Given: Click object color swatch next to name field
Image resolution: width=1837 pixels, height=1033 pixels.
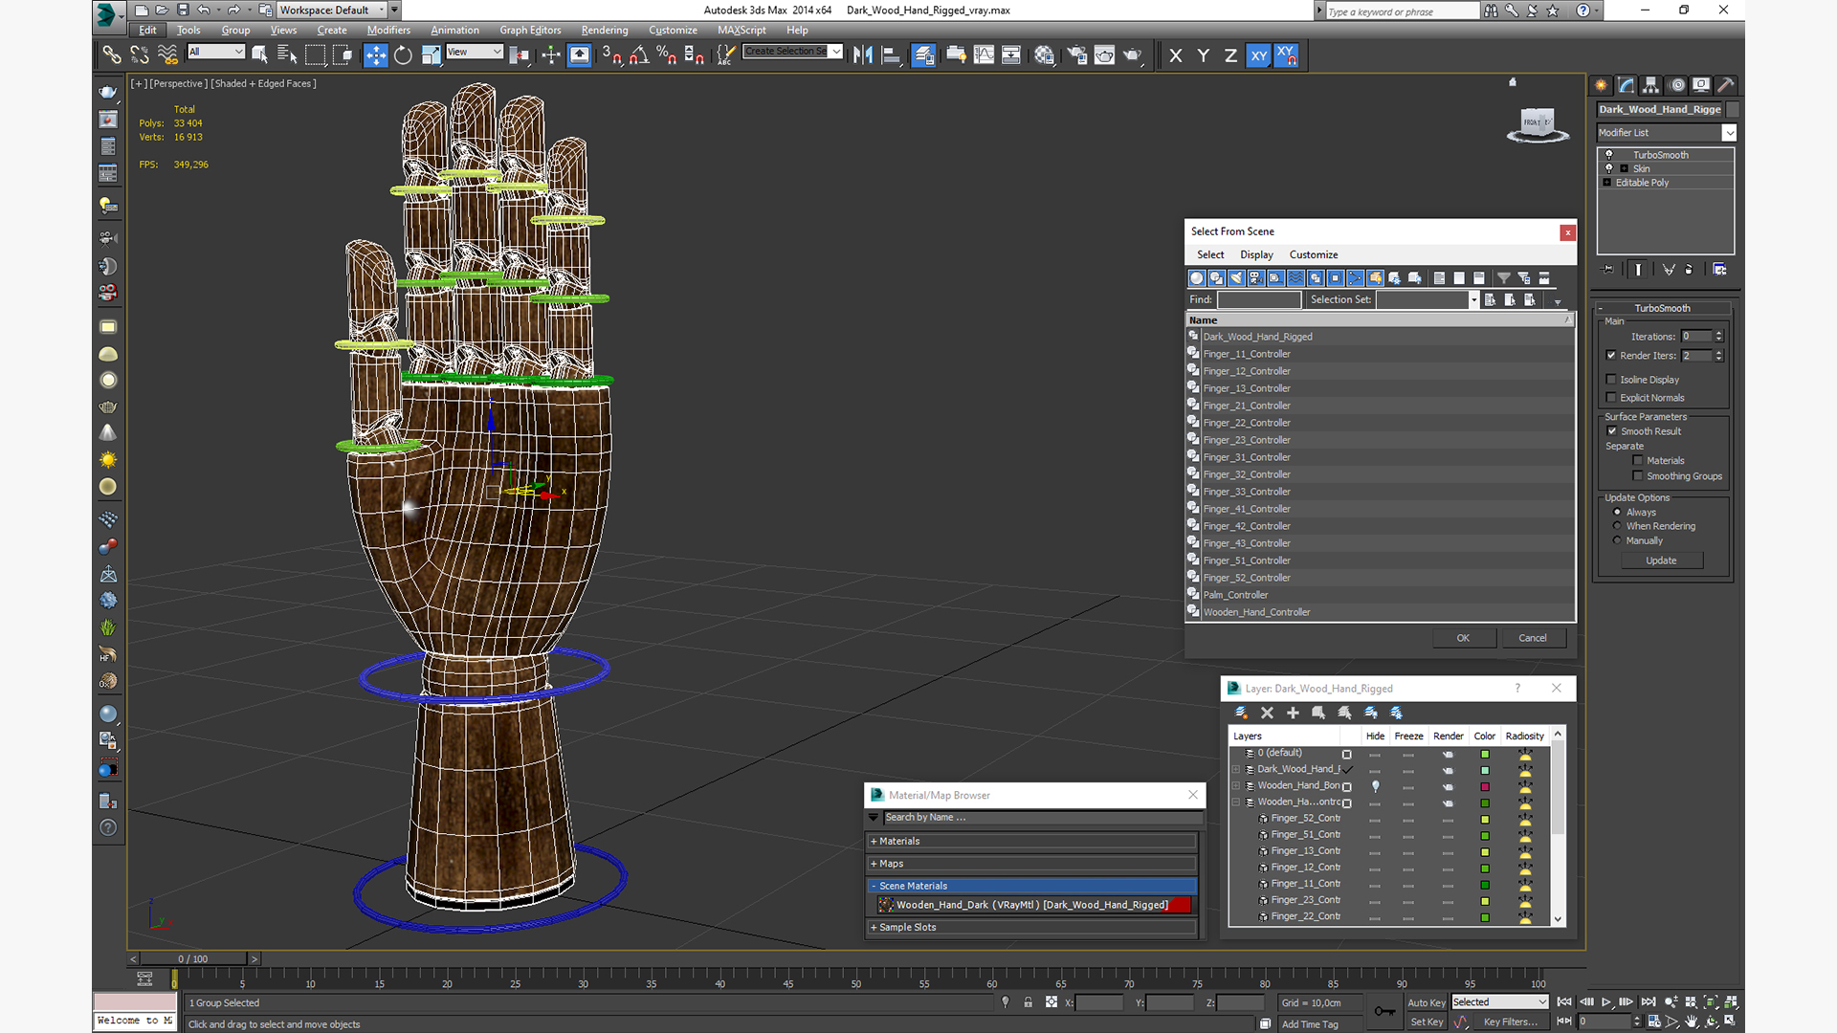Looking at the screenshot, I should pyautogui.click(x=1733, y=109).
